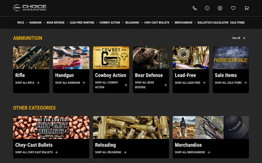Click arrow next to Shop All Cowboy Action

126,85
